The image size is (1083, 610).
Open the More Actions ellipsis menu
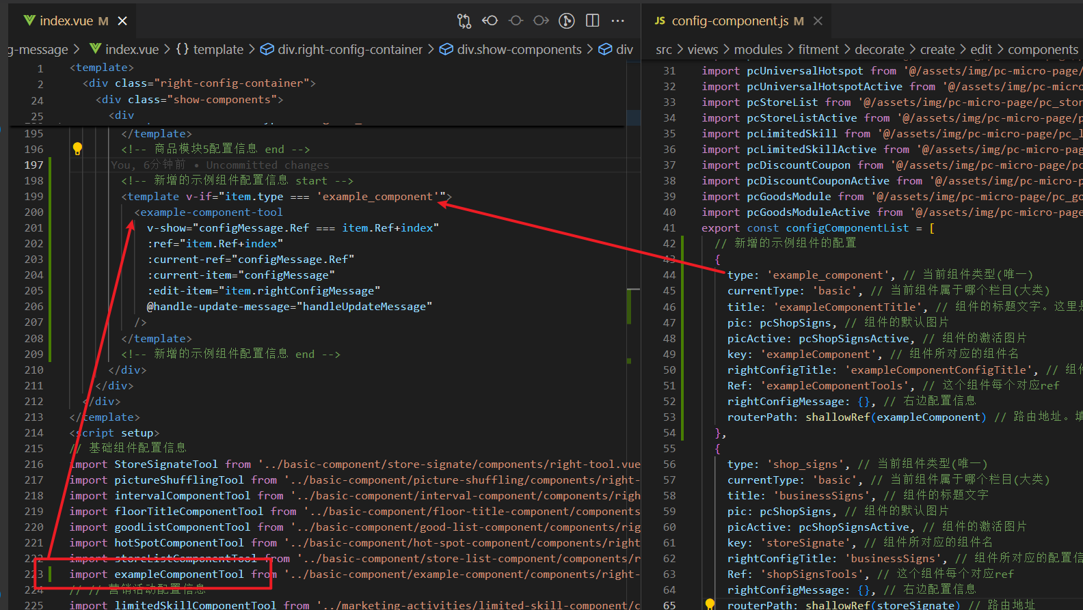tap(617, 21)
